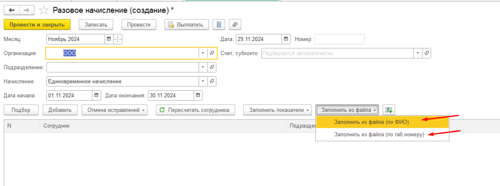Click into the Дата field showing 29.11.2024

[x=259, y=39]
